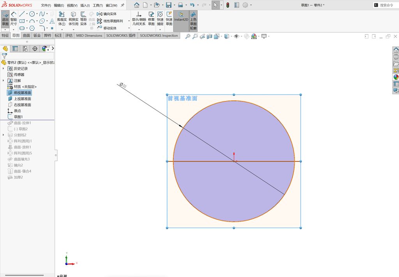The height and width of the screenshot is (277, 399).
Task: Expand the 分割线2 tree node
Action: point(3,135)
